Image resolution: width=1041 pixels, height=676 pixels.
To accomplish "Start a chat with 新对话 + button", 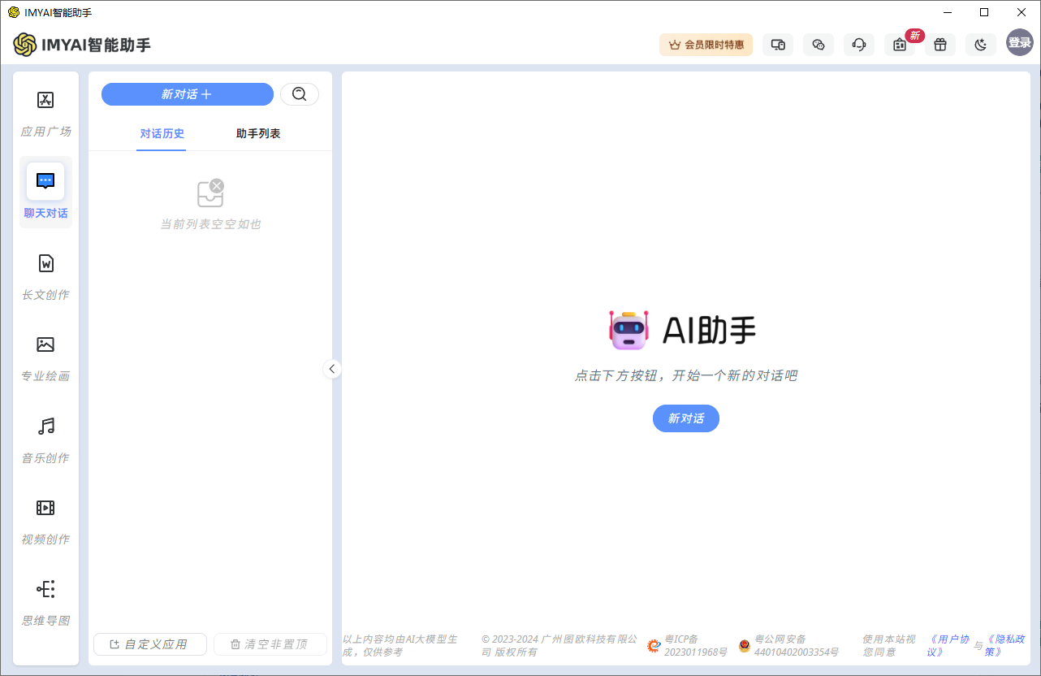I will click(188, 94).
